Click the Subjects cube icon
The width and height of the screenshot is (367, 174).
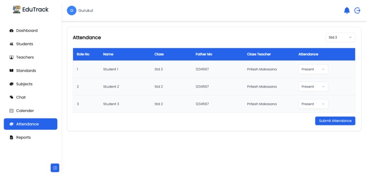pos(11,84)
